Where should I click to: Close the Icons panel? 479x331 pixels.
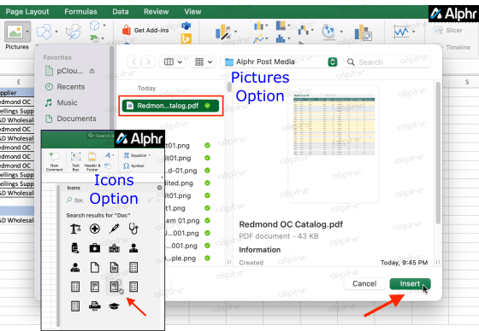point(159,188)
